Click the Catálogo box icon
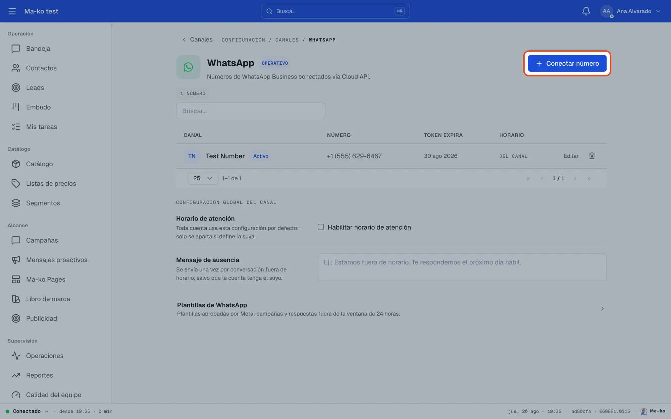 click(x=16, y=164)
